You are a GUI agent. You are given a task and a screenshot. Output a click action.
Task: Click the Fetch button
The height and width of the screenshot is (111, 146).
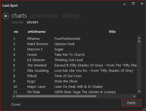point(131,103)
